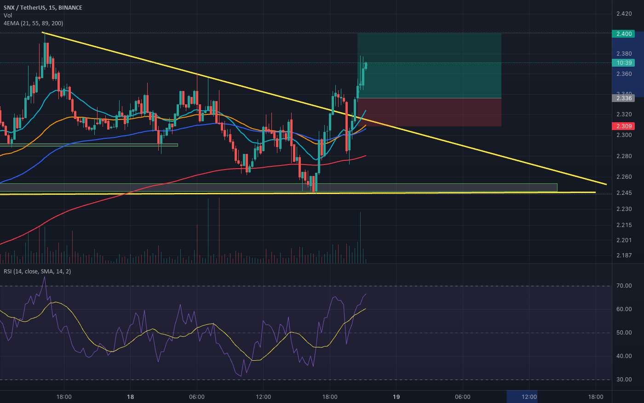
Task: Click the highlighted 12:00 time label
Action: point(529,397)
